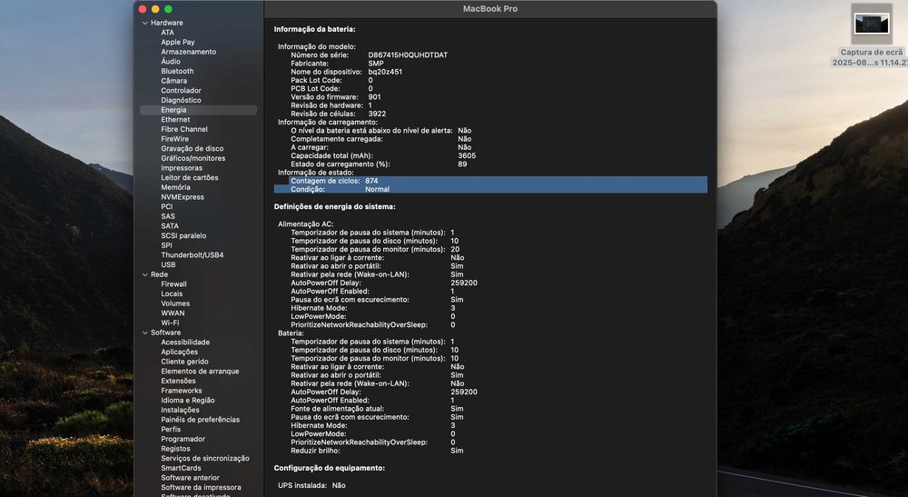Minimize the MacBook Pro window
908x497 pixels.
(x=155, y=9)
